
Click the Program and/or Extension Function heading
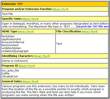(x=27, y=9)
